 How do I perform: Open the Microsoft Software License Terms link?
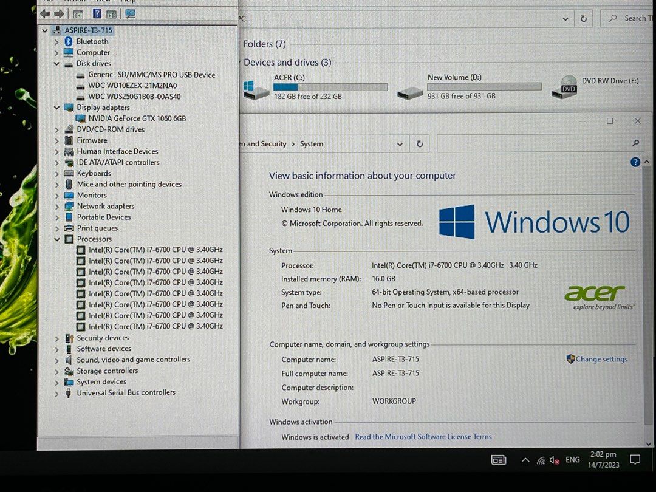coord(423,436)
